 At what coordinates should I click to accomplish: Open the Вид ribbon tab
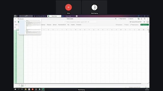pyautogui.click(x=68, y=25)
